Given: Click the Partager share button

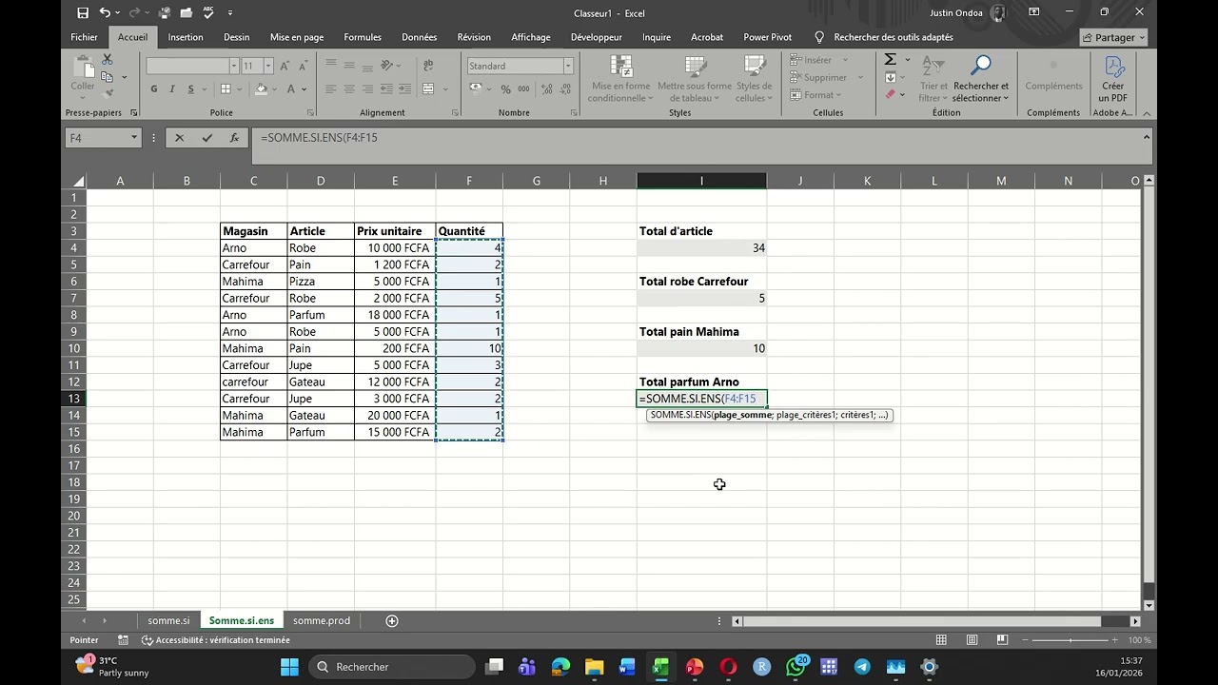Looking at the screenshot, I should (x=1114, y=37).
